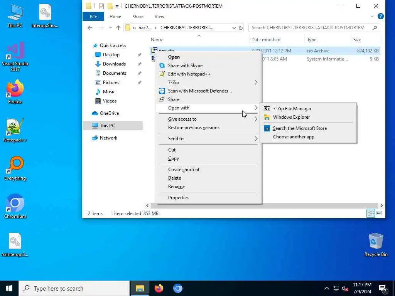
Task: Refresh the current folder view
Action: pyautogui.click(x=241, y=28)
